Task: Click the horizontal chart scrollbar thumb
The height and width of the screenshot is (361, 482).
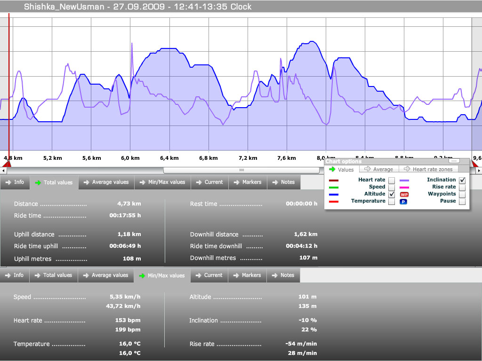Action: 241,170
